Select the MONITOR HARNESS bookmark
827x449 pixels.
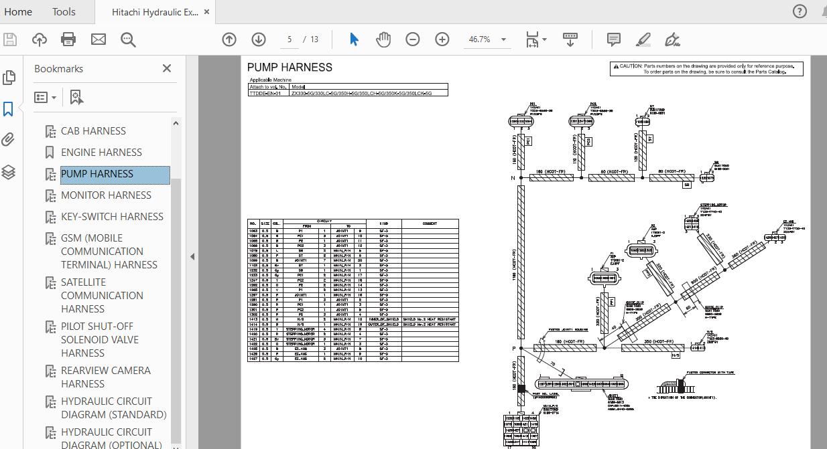106,195
